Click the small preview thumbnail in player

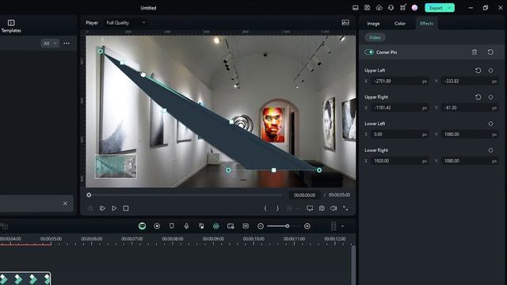[x=116, y=166]
